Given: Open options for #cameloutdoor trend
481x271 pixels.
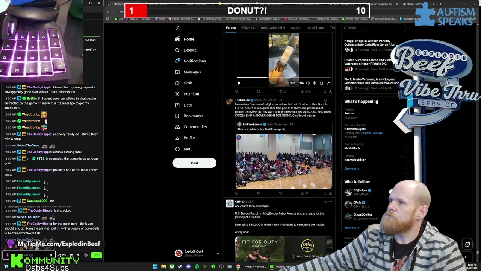Looking at the screenshot, I should [402, 156].
